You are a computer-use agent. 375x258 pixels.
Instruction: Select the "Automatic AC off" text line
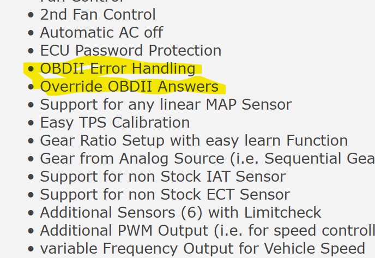coord(101,33)
